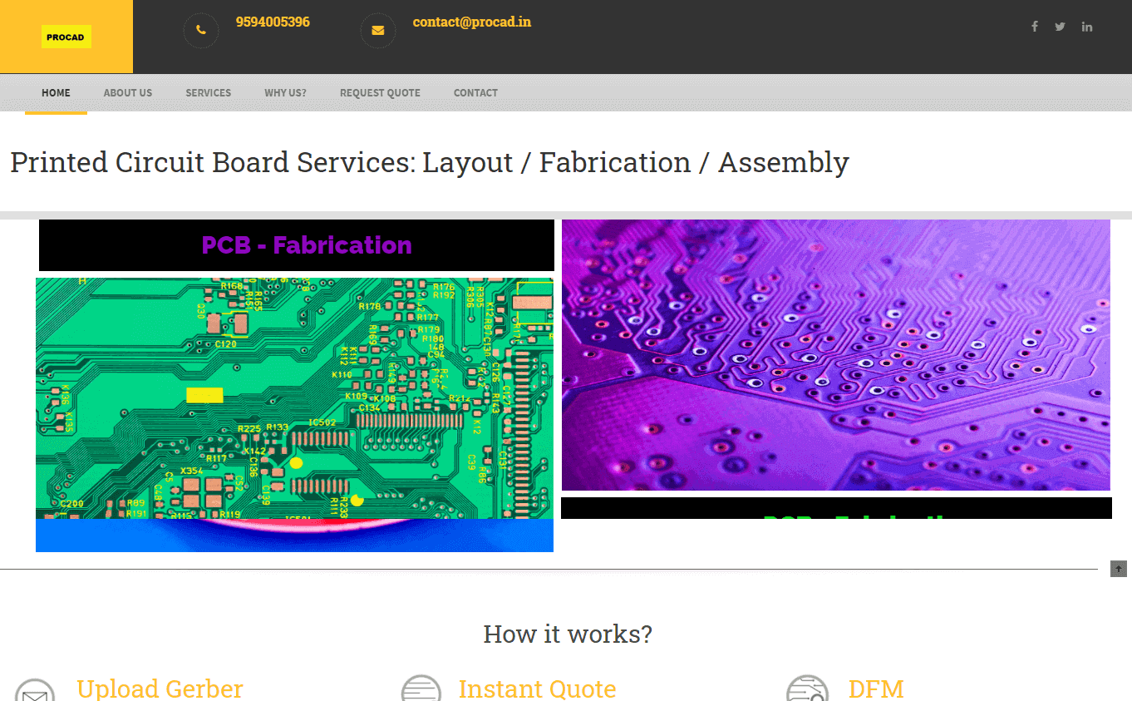Select the Why Us? menu item
The height and width of the screenshot is (701, 1132).
285,93
